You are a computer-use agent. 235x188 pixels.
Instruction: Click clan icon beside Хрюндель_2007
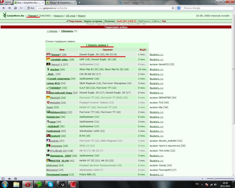click(x=48, y=155)
